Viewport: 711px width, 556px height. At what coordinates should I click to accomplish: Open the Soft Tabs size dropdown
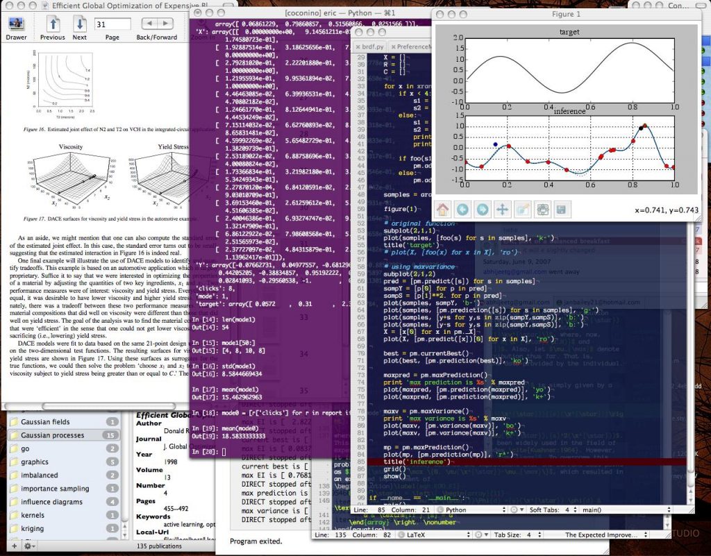[553, 509]
